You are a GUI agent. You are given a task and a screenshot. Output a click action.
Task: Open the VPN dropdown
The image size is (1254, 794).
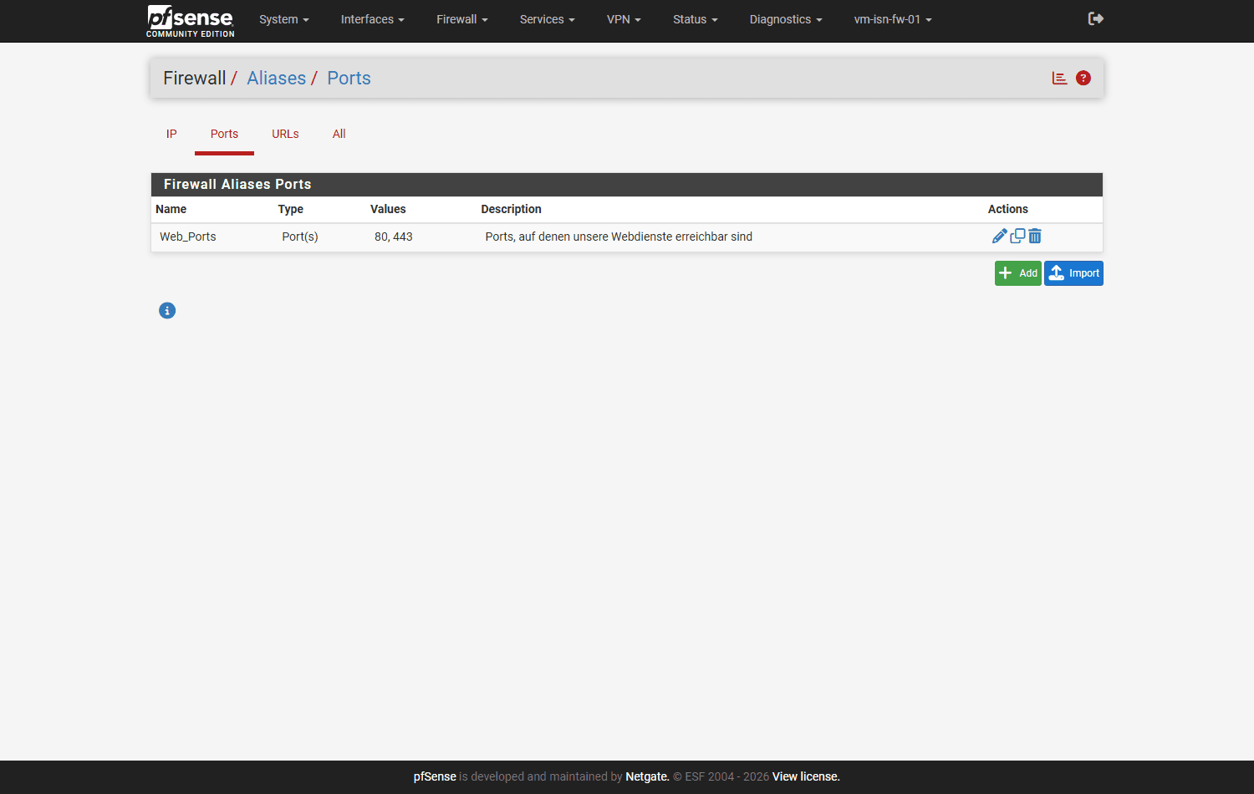624,19
